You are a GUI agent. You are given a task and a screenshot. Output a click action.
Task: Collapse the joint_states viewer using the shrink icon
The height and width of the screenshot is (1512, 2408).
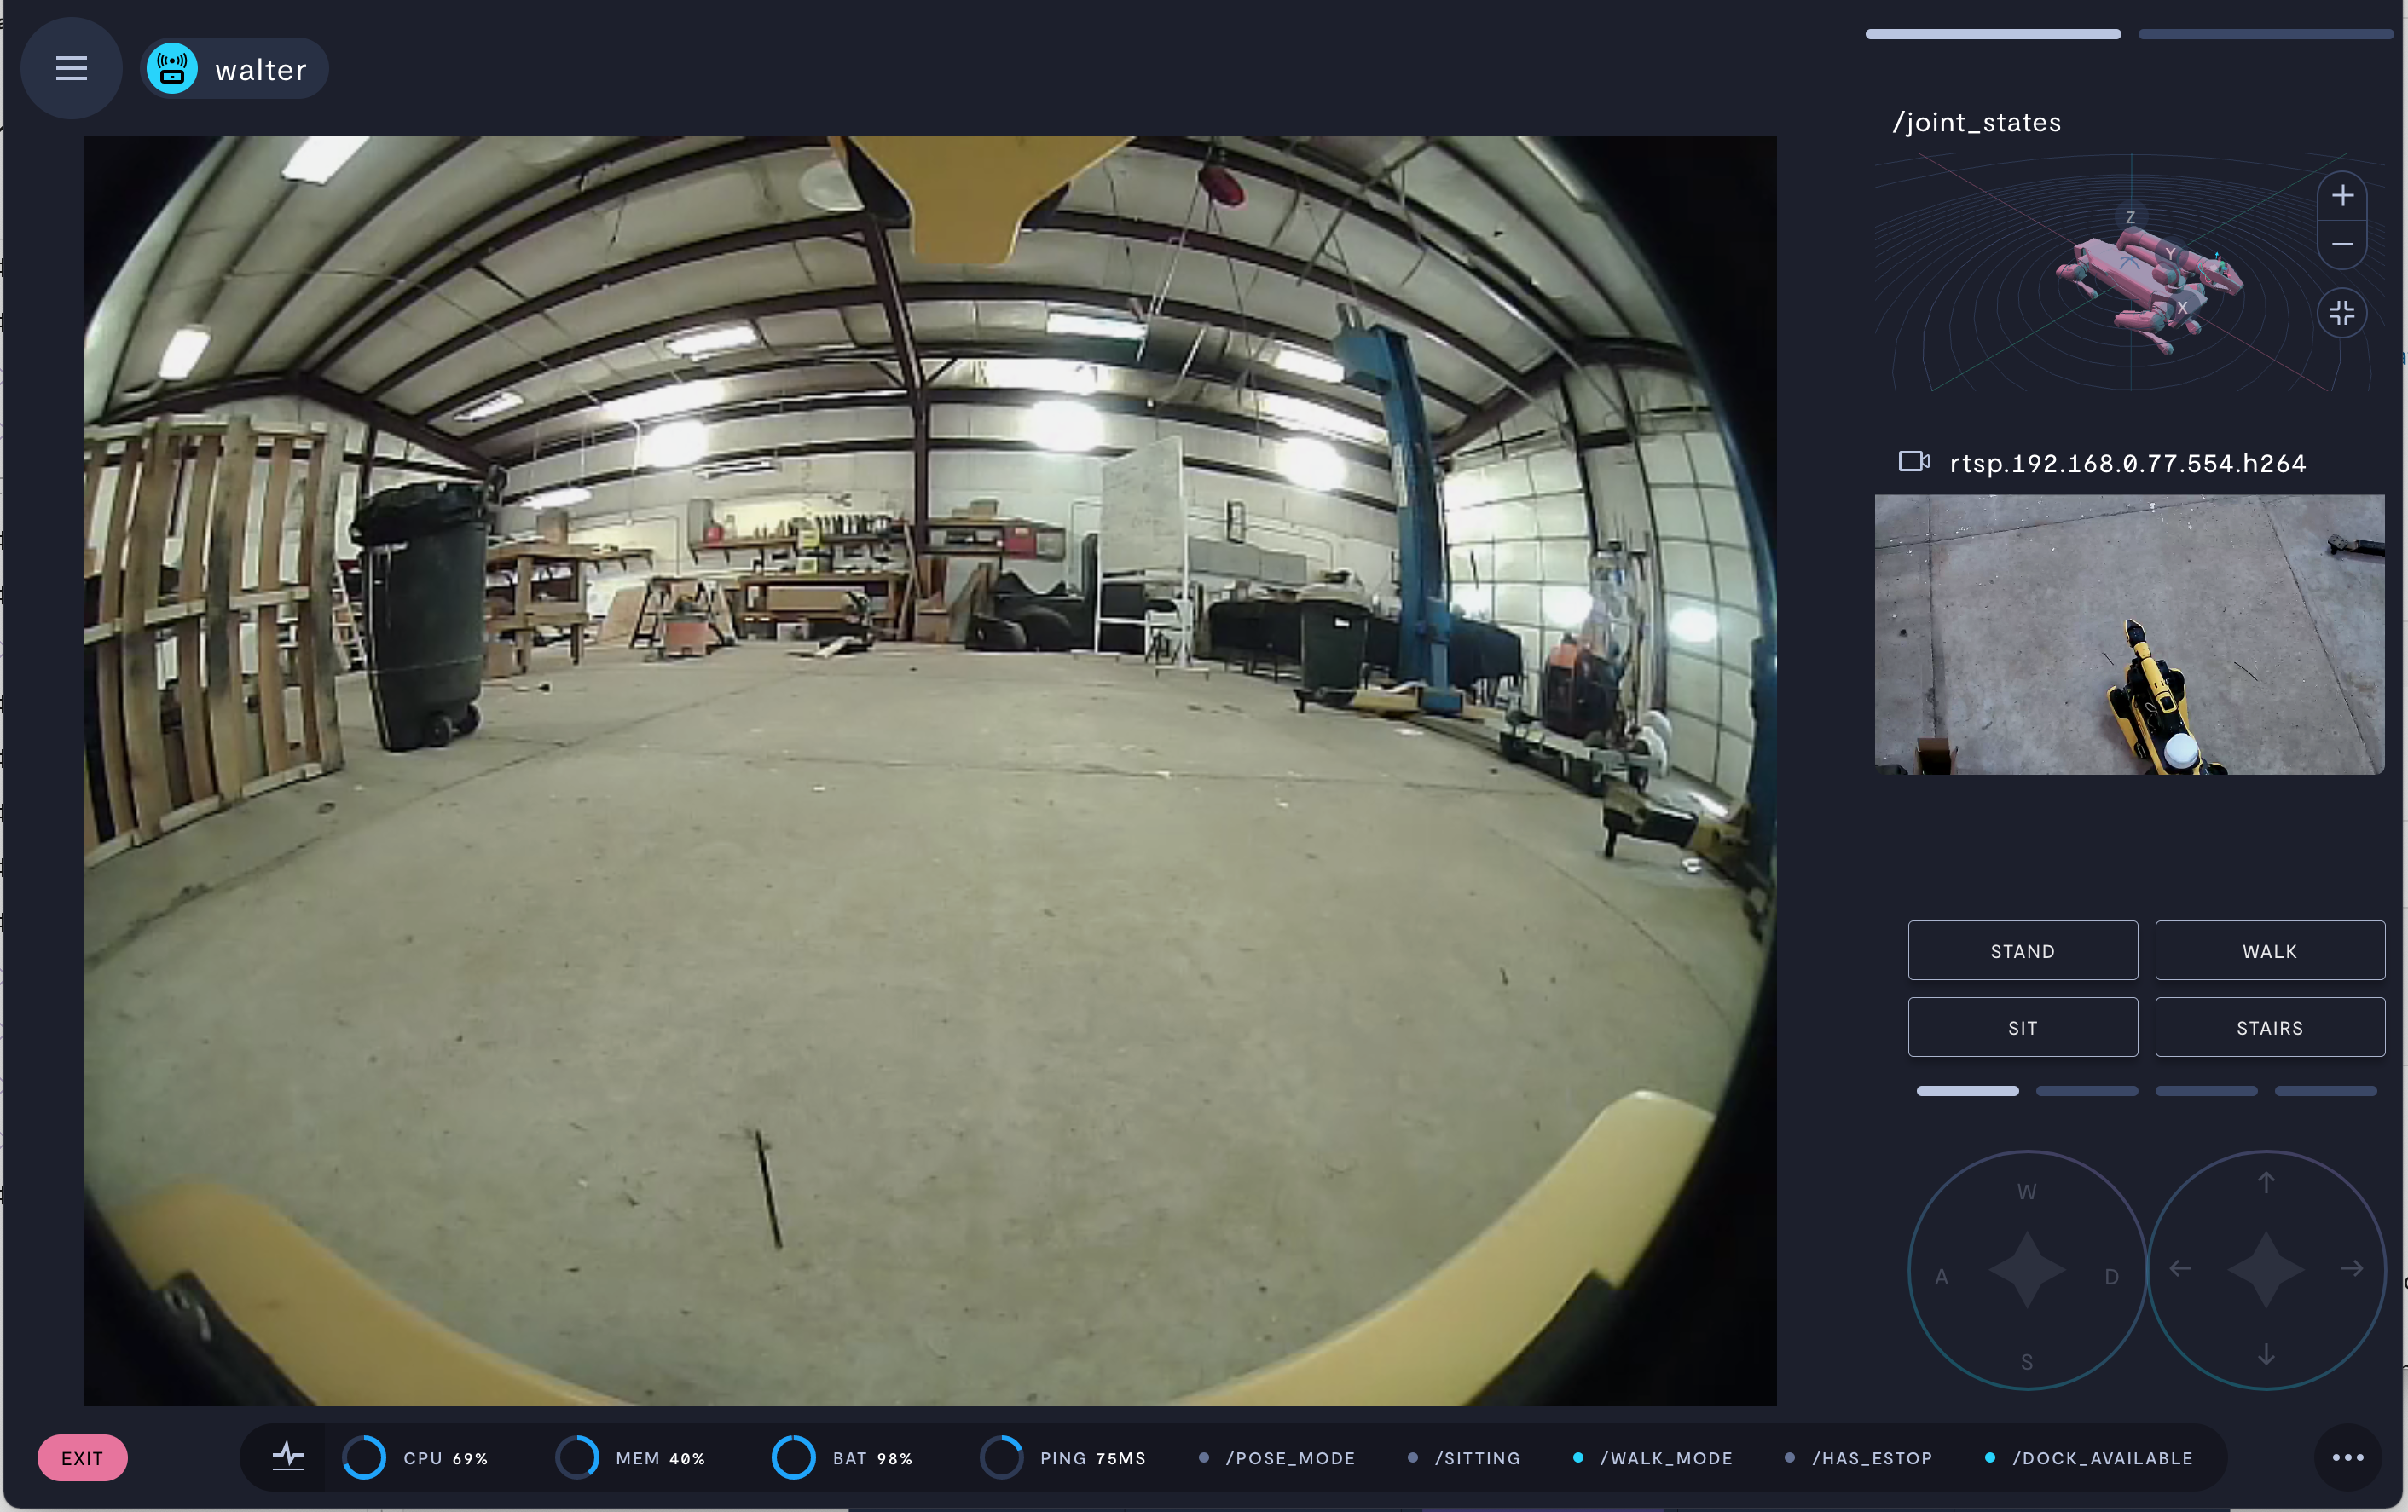point(2342,313)
